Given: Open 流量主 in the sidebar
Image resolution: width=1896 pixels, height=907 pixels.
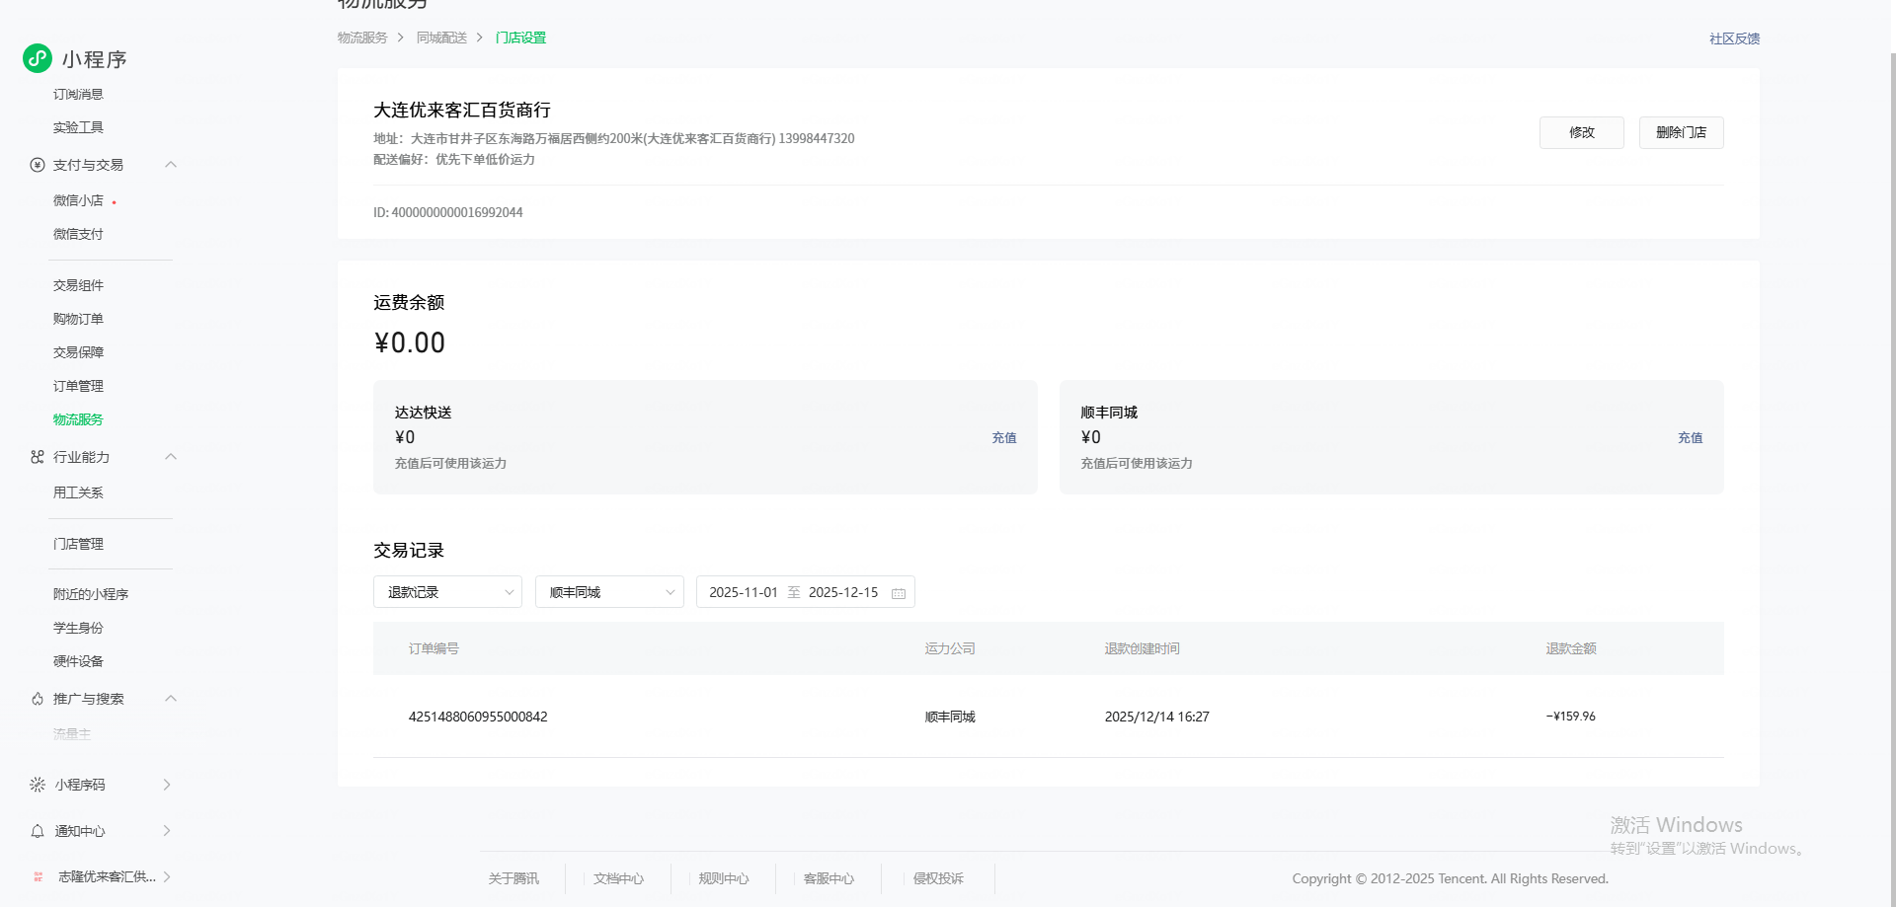Looking at the screenshot, I should click(72, 734).
